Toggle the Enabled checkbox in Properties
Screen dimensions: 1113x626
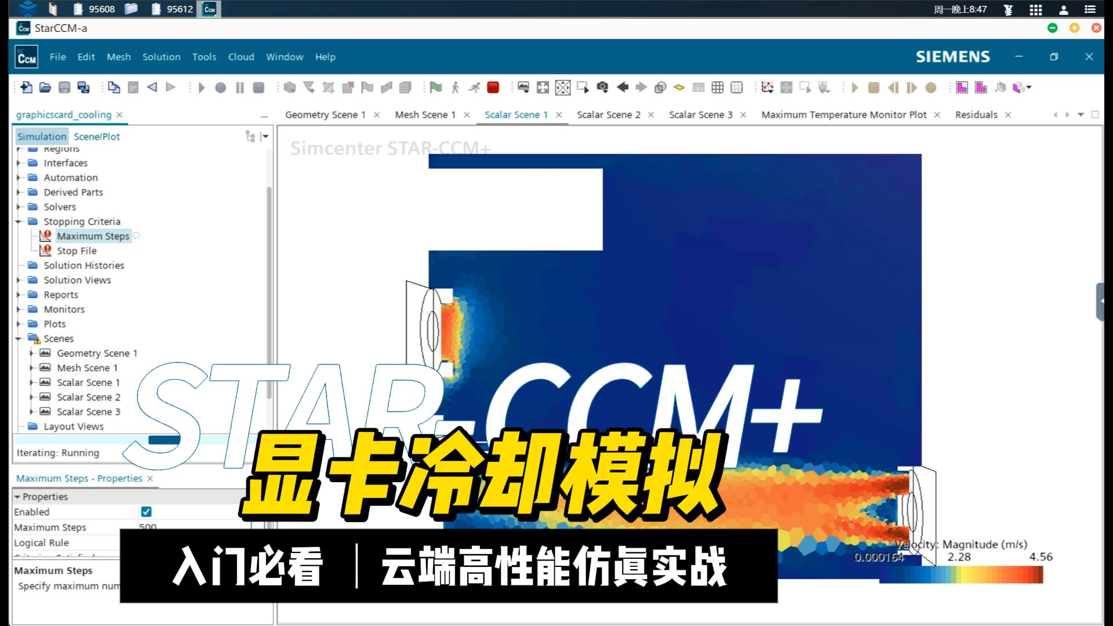pyautogui.click(x=146, y=512)
